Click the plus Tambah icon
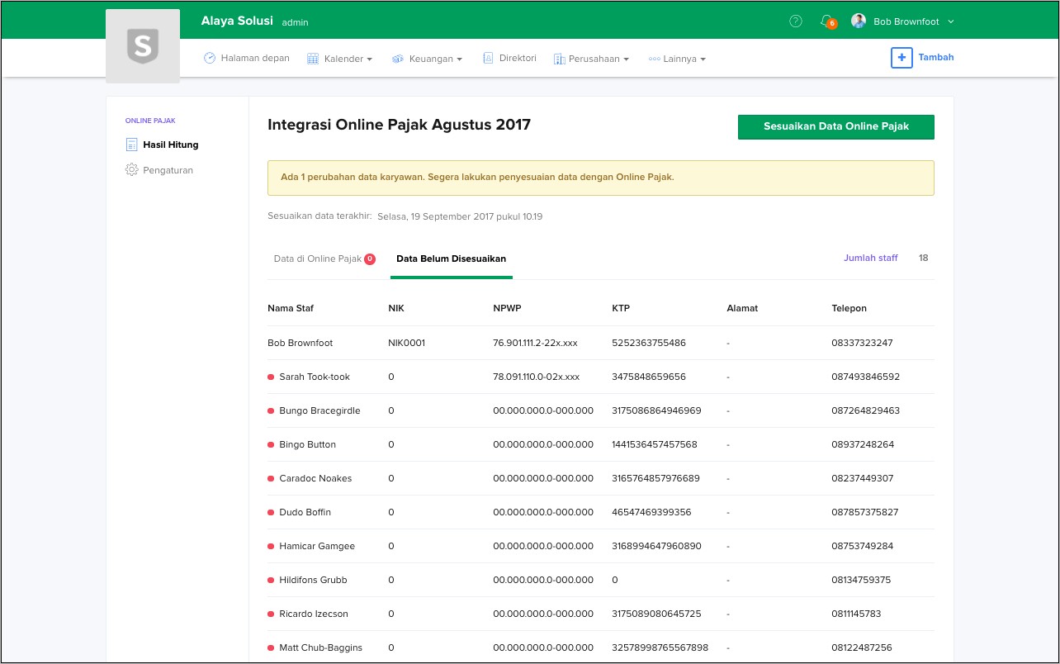Image resolution: width=1060 pixels, height=664 pixels. [901, 58]
